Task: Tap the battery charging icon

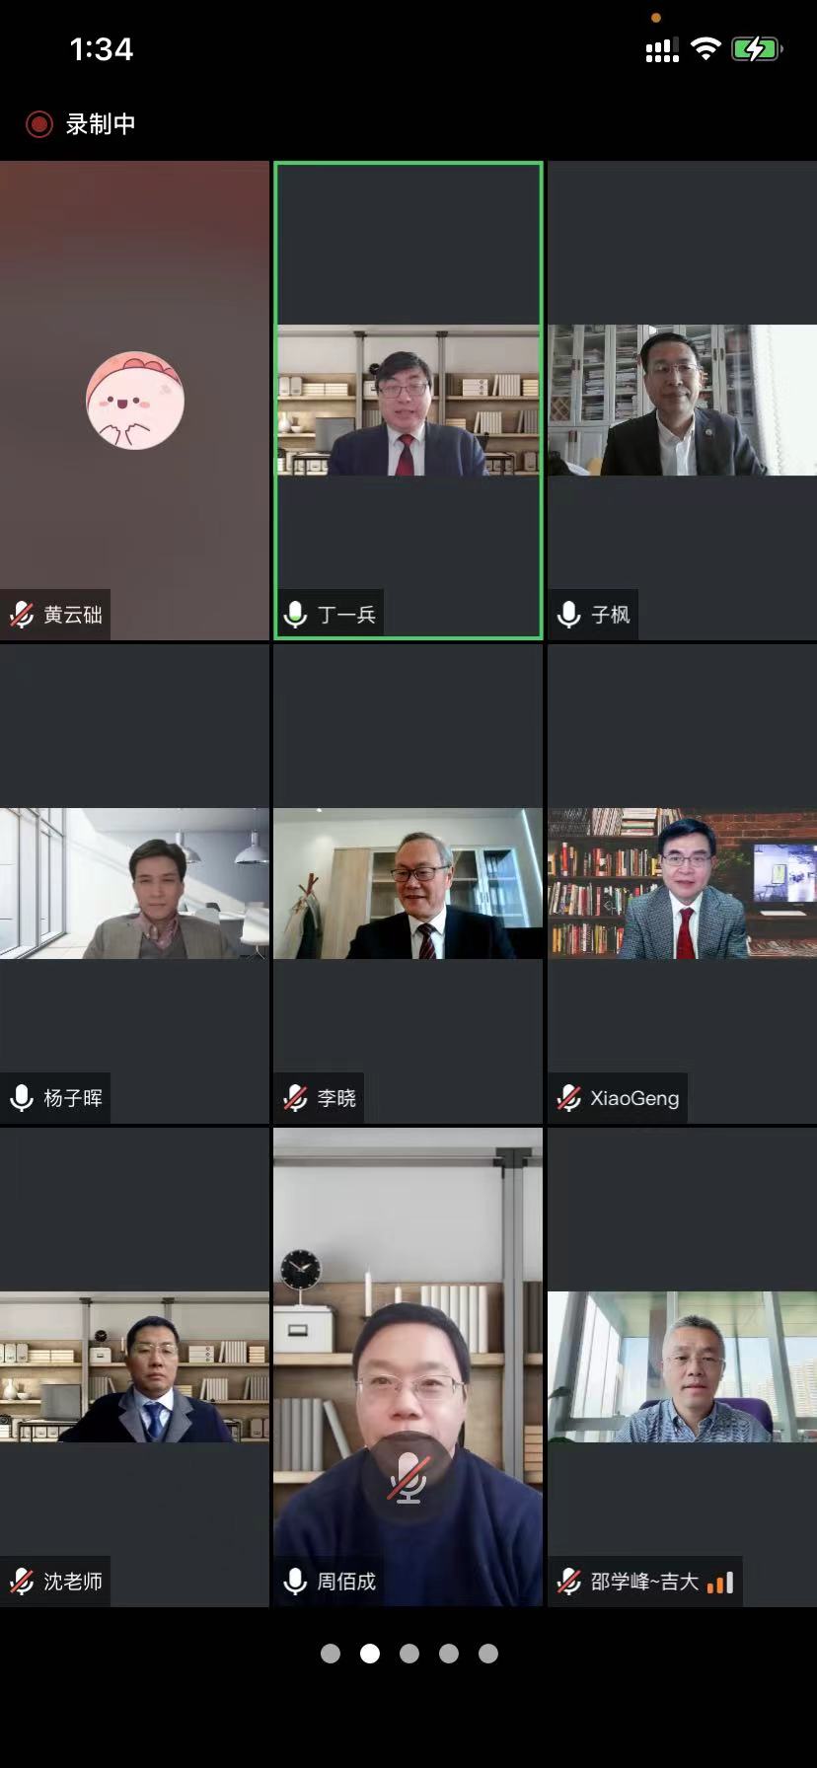Action: coord(757,48)
